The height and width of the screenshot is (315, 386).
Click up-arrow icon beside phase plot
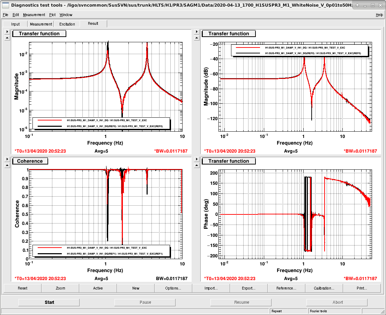tap(196, 165)
